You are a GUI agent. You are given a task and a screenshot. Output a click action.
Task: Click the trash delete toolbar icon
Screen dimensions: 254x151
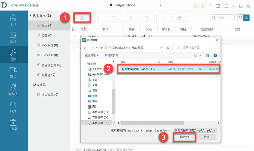point(131,18)
